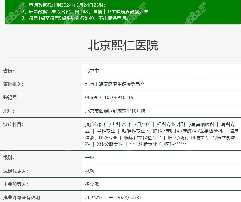Click the 鼻科专业 text
The image size is (241, 202).
tap(106, 131)
